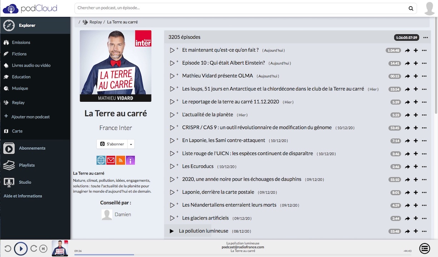
Task: Click the podCloud logo
Action: [x=30, y=8]
